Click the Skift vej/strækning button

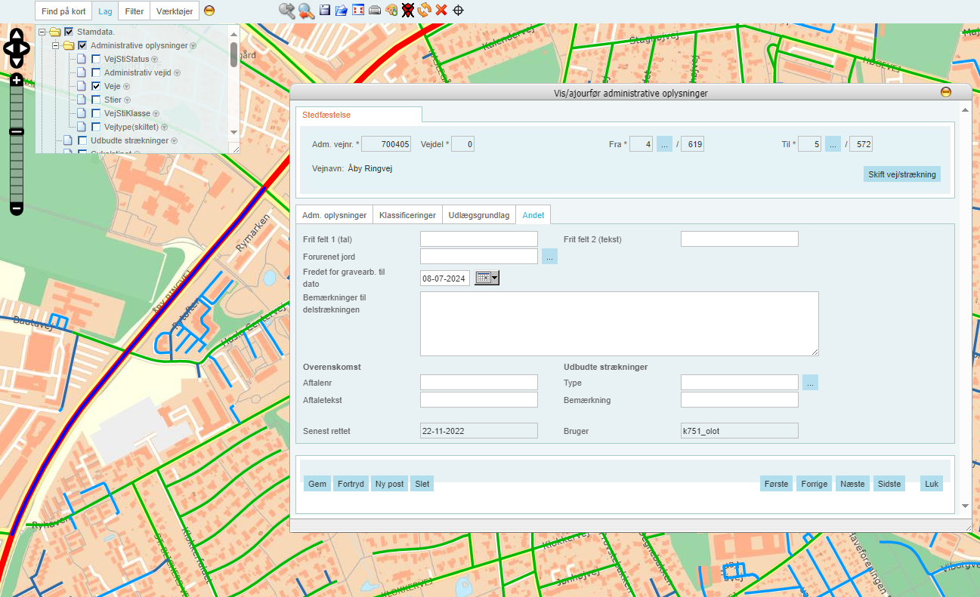(901, 174)
